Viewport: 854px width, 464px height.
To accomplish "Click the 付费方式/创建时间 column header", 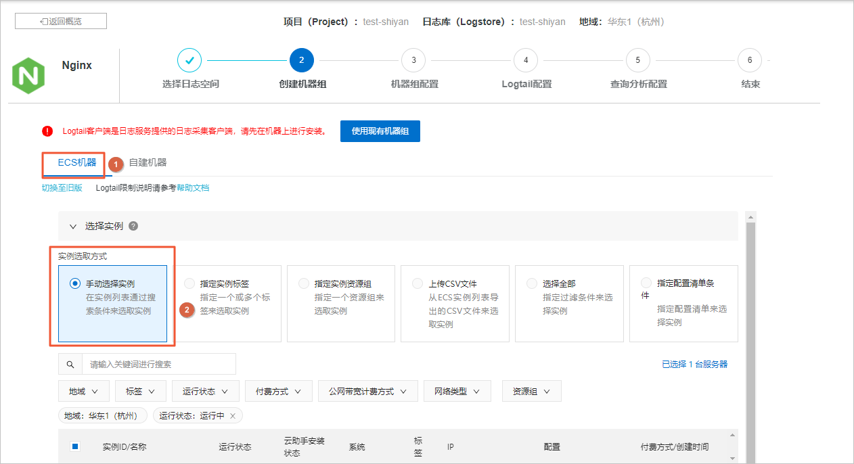I will tap(675, 447).
